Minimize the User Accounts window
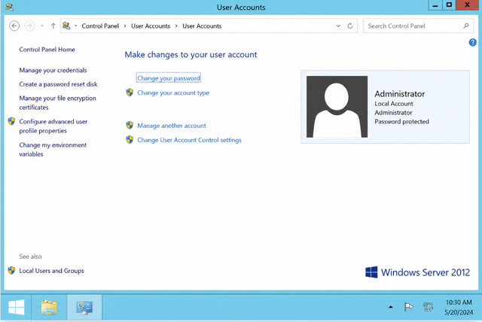The image size is (482, 322). [435, 5]
